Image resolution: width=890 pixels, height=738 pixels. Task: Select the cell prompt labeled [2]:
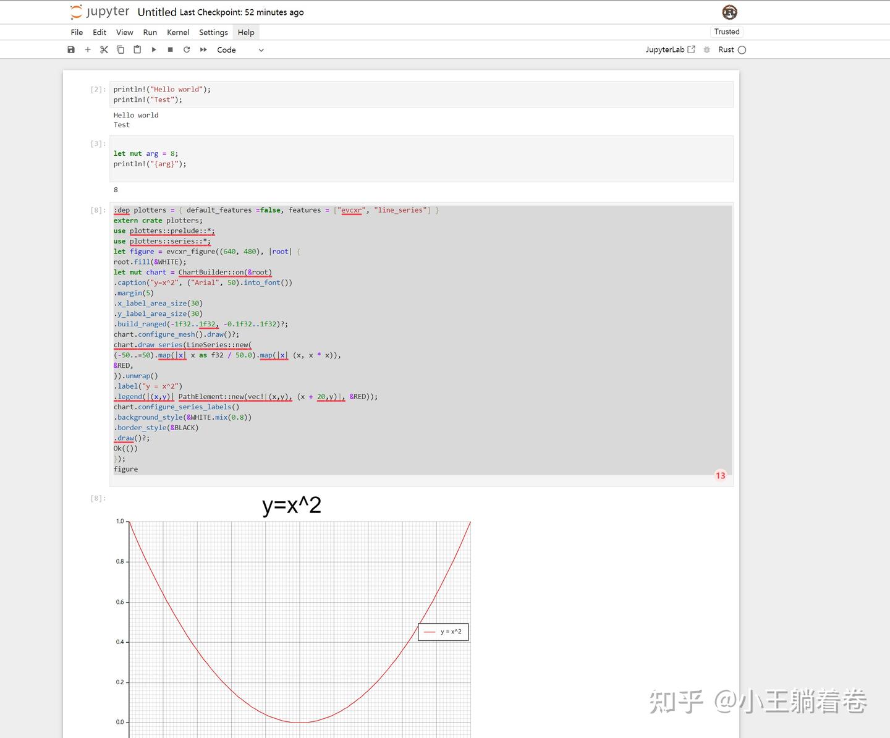point(98,90)
